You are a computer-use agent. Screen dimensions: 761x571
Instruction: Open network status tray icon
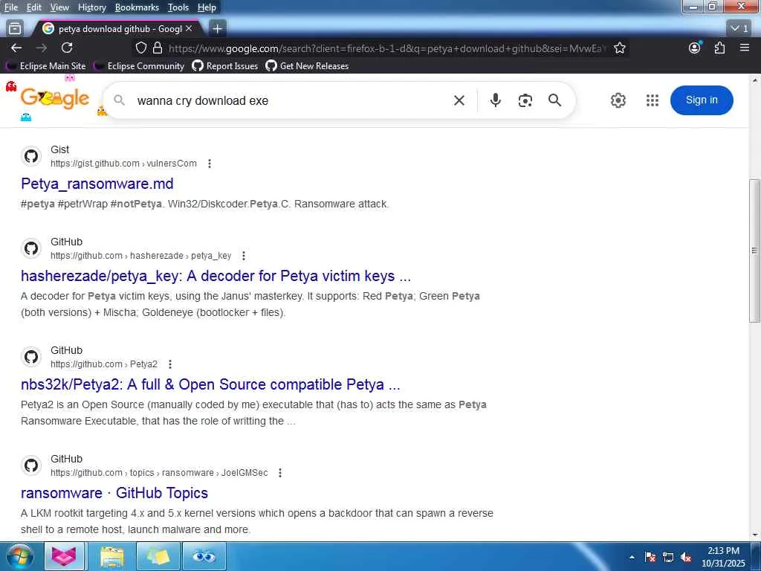click(x=668, y=557)
